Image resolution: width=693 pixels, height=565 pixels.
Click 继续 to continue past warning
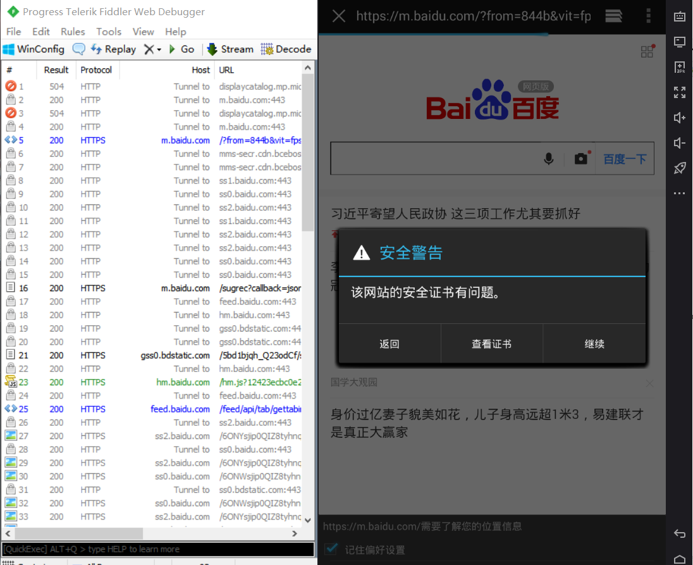click(x=594, y=344)
